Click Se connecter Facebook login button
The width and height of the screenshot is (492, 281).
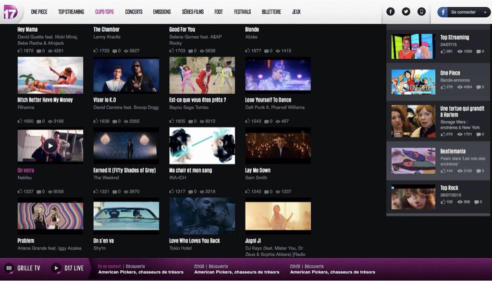464,12
